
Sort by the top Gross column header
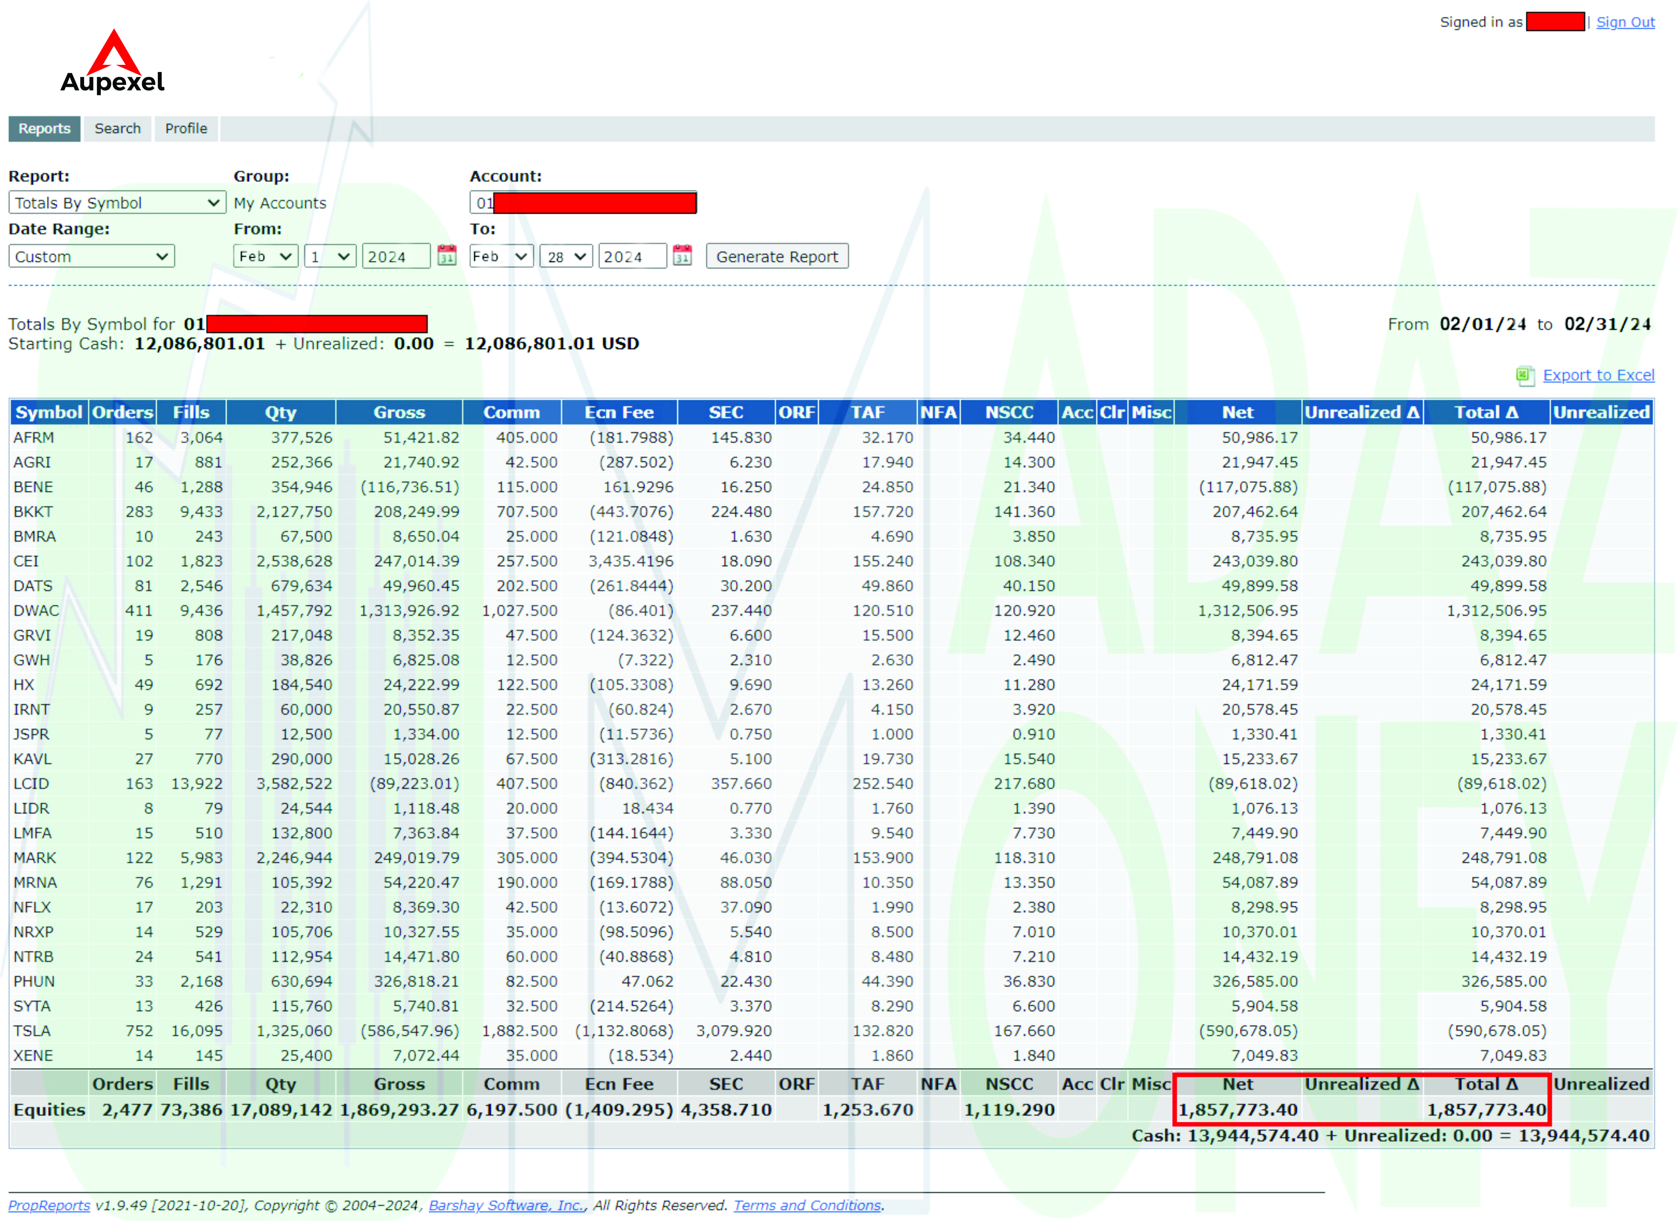[399, 413]
